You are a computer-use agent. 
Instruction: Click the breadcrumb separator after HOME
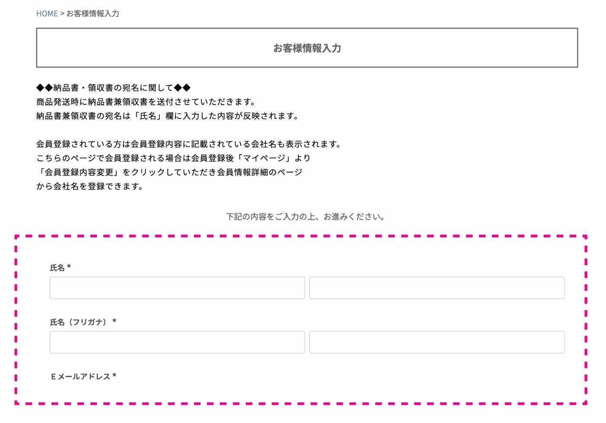click(x=61, y=13)
